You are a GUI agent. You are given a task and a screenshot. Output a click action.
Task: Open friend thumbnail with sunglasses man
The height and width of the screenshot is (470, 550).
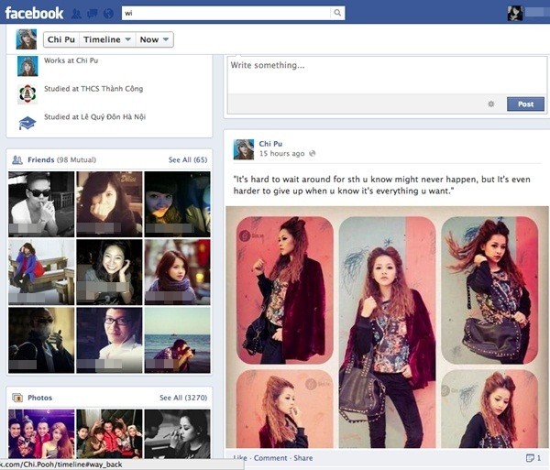click(x=41, y=204)
